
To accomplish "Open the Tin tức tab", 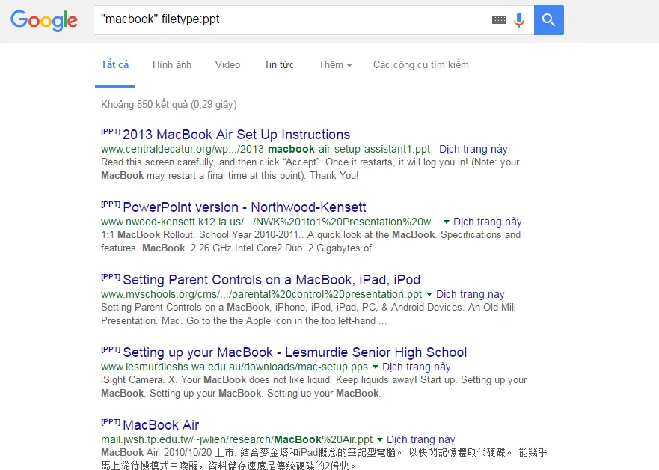I will (279, 65).
